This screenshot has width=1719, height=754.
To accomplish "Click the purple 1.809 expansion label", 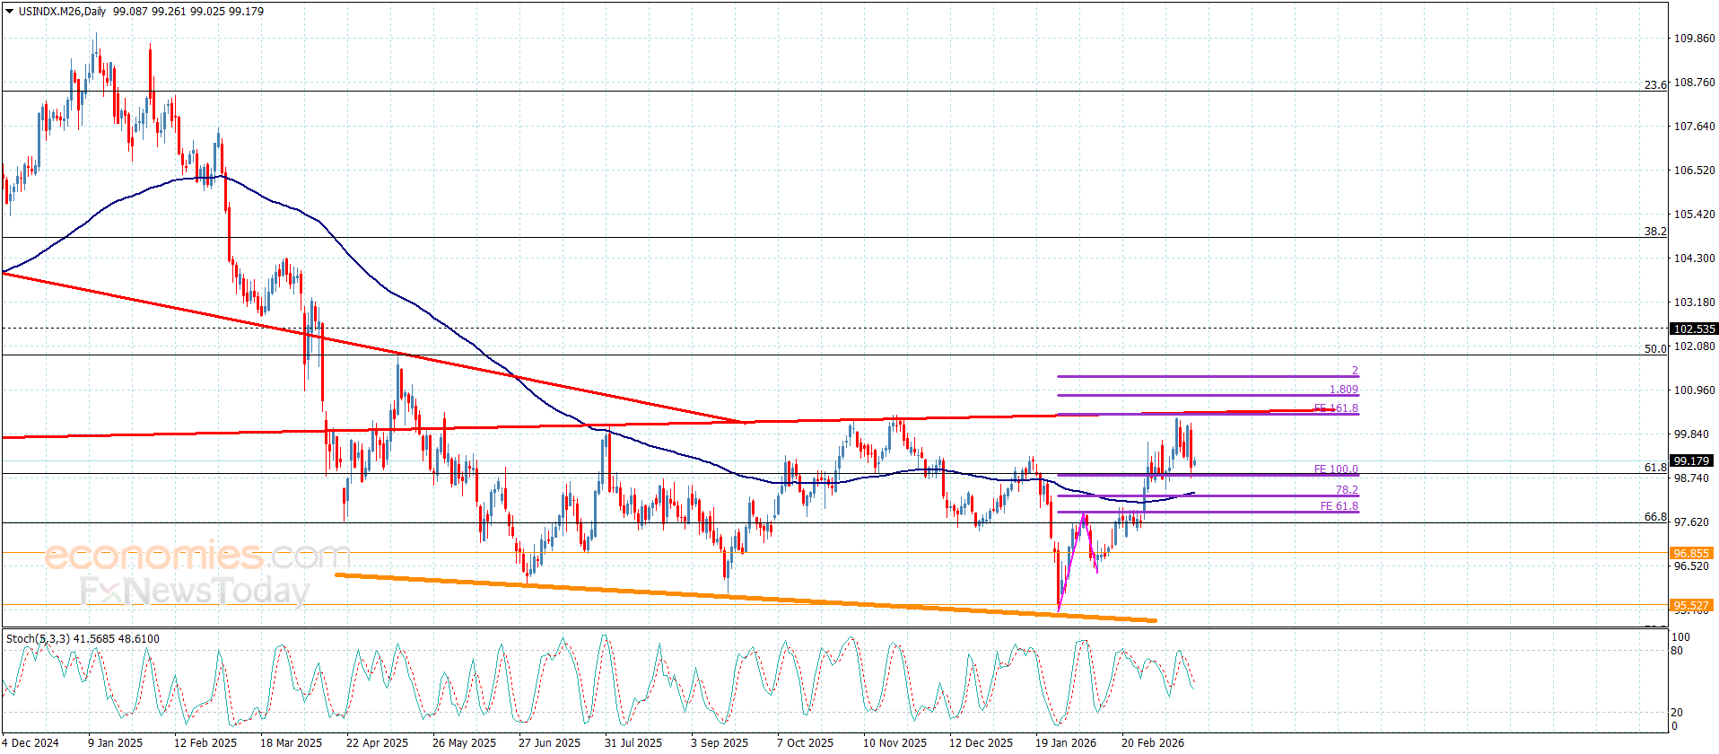I will (1343, 390).
